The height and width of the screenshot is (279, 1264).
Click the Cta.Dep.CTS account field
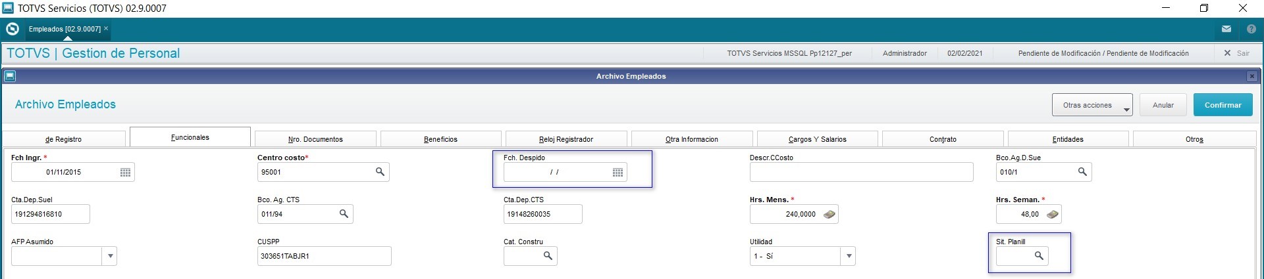point(542,214)
